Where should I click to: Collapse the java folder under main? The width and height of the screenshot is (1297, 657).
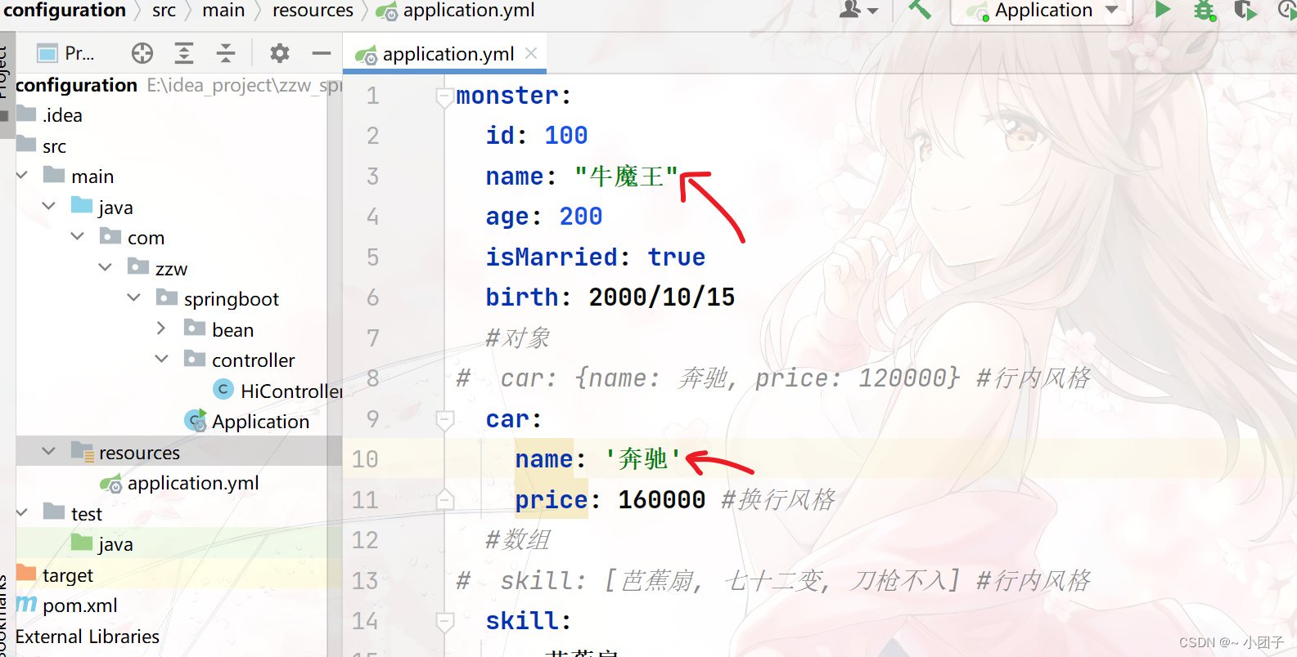49,206
